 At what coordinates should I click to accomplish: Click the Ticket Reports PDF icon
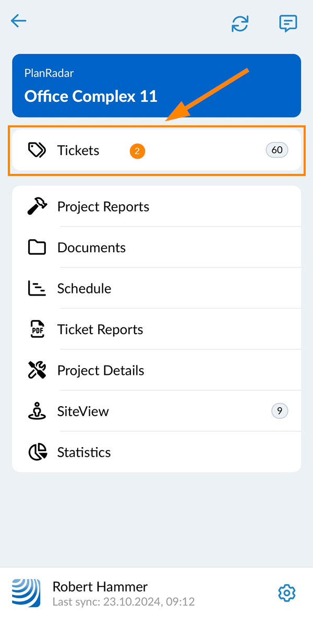tap(37, 329)
